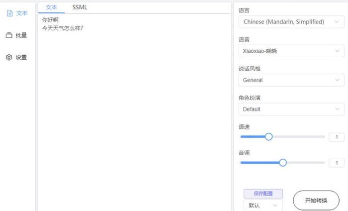This screenshot has height=211, width=348.
Task: Open the 语言 language dropdown
Action: (291, 22)
